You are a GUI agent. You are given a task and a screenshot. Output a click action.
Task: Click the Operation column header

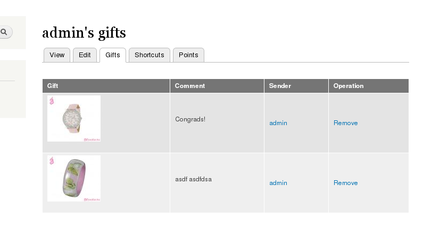tap(349, 86)
